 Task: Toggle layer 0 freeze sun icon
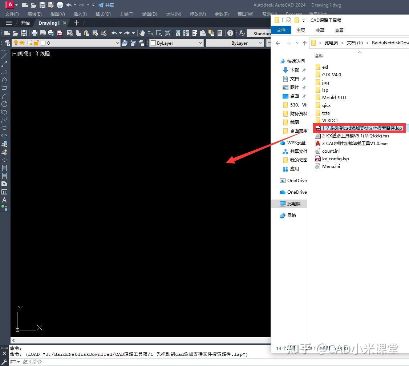coord(22,43)
